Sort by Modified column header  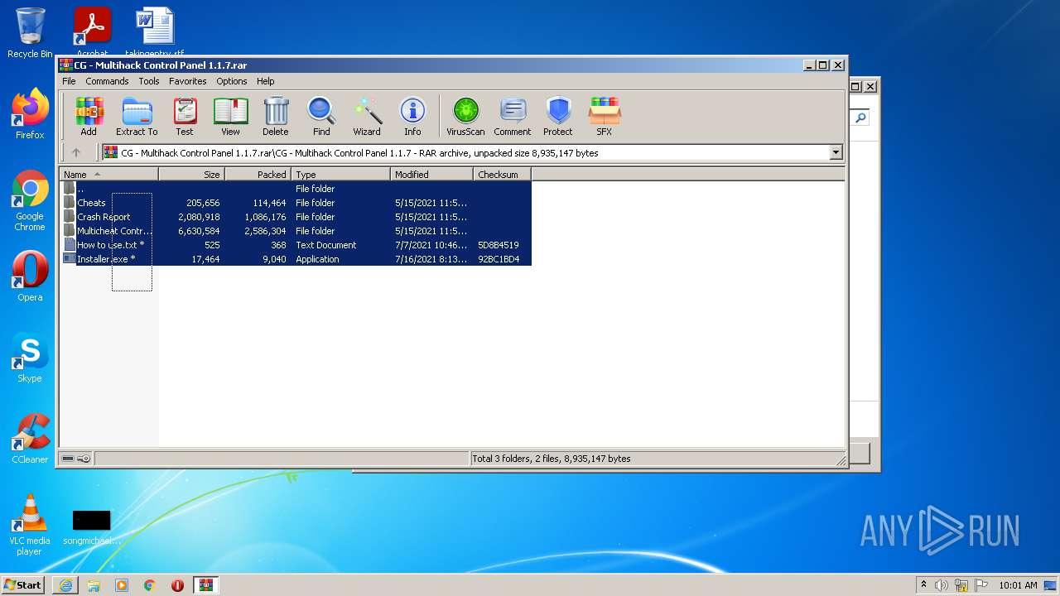(x=431, y=175)
